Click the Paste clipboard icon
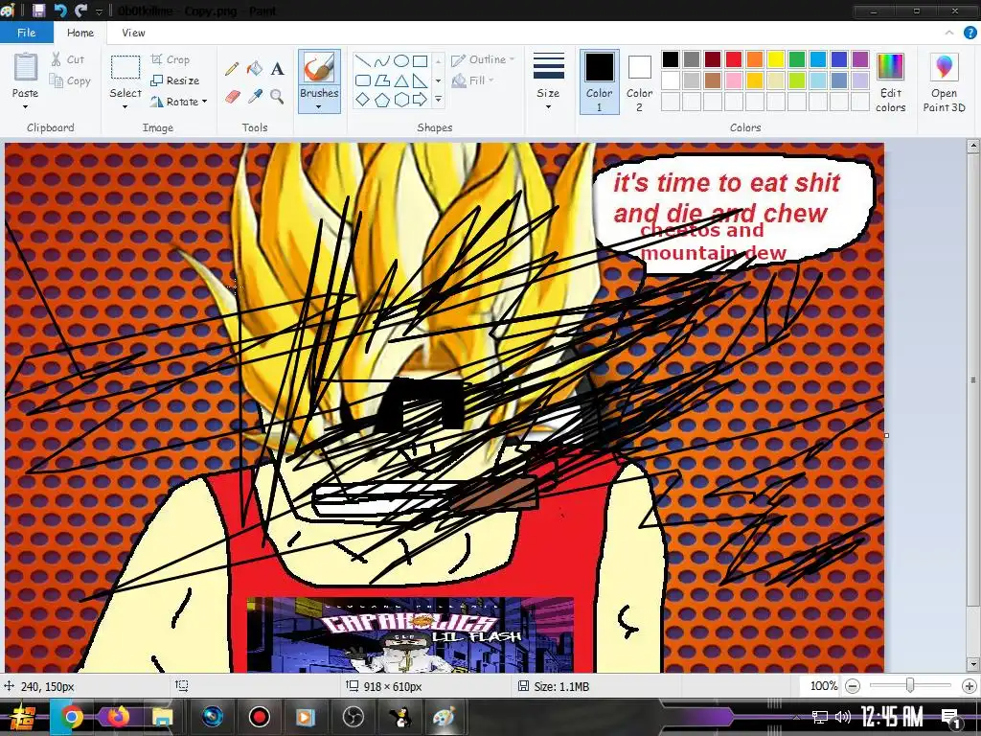The image size is (981, 736). [x=26, y=67]
